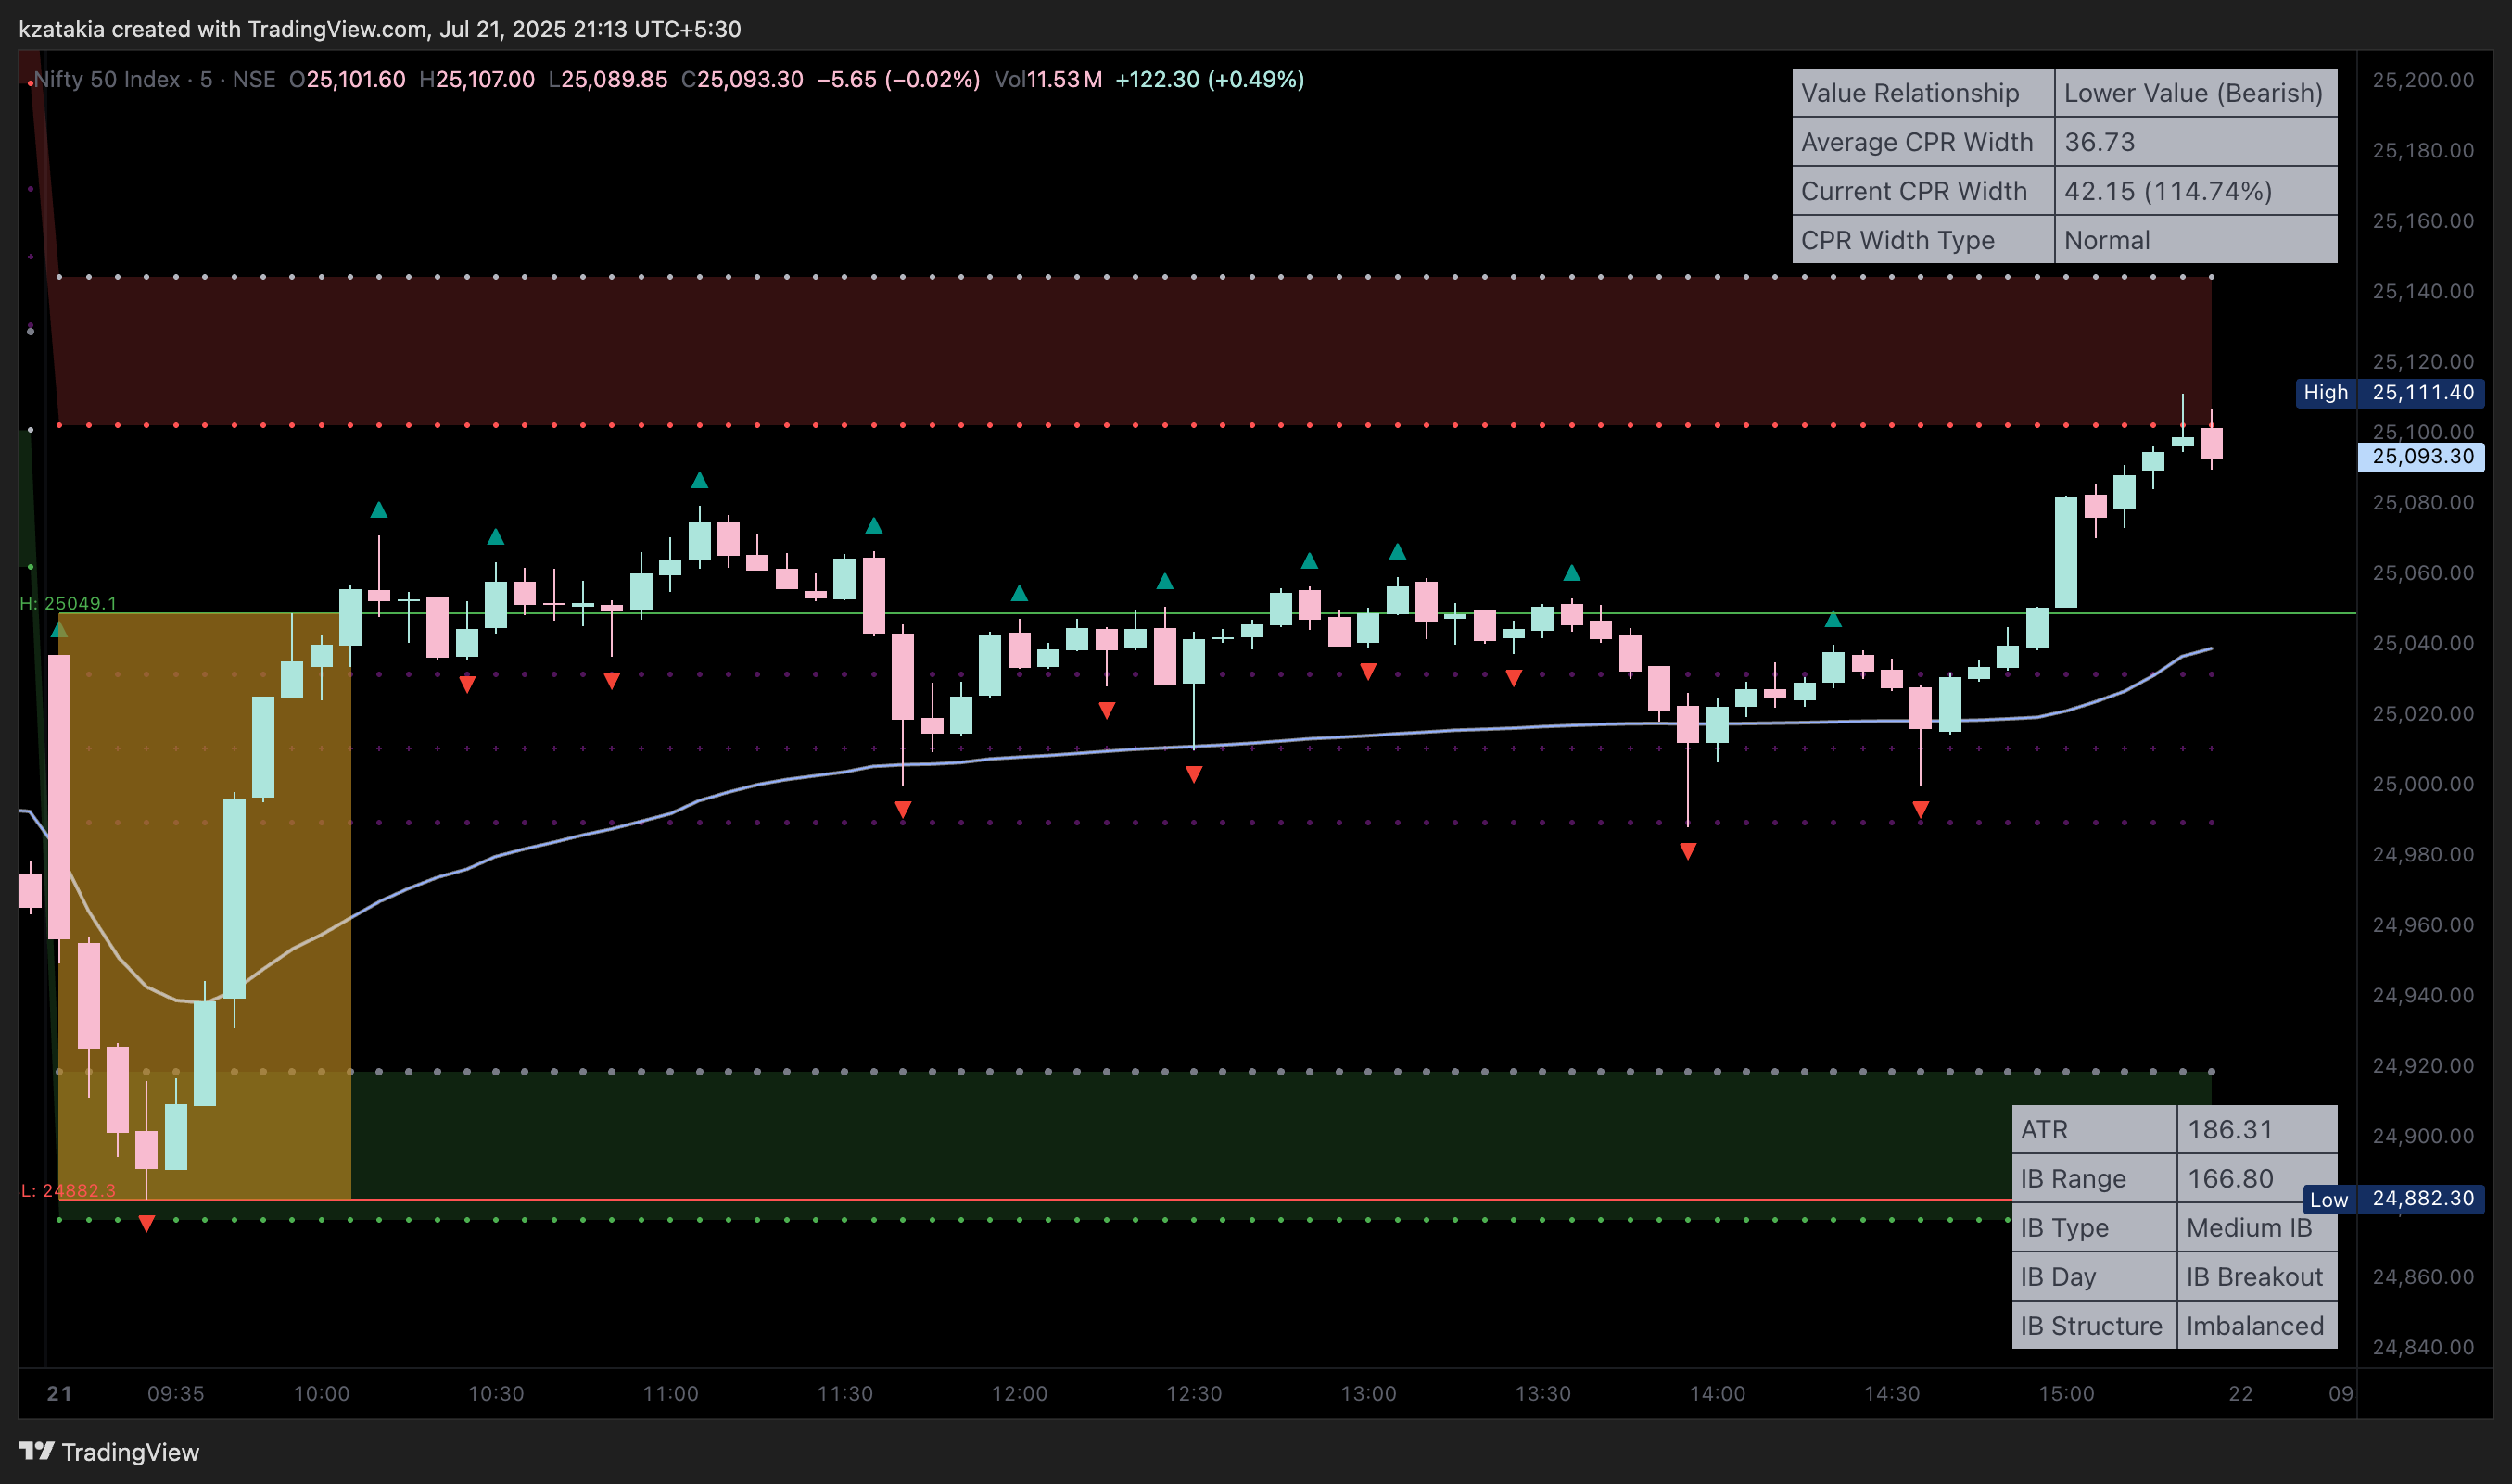Click the 24,840.00 price axis tick
Image resolution: width=2512 pixels, height=1484 pixels.
point(2423,1347)
